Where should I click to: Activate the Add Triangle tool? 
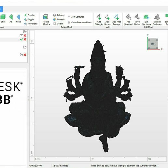[99, 20]
